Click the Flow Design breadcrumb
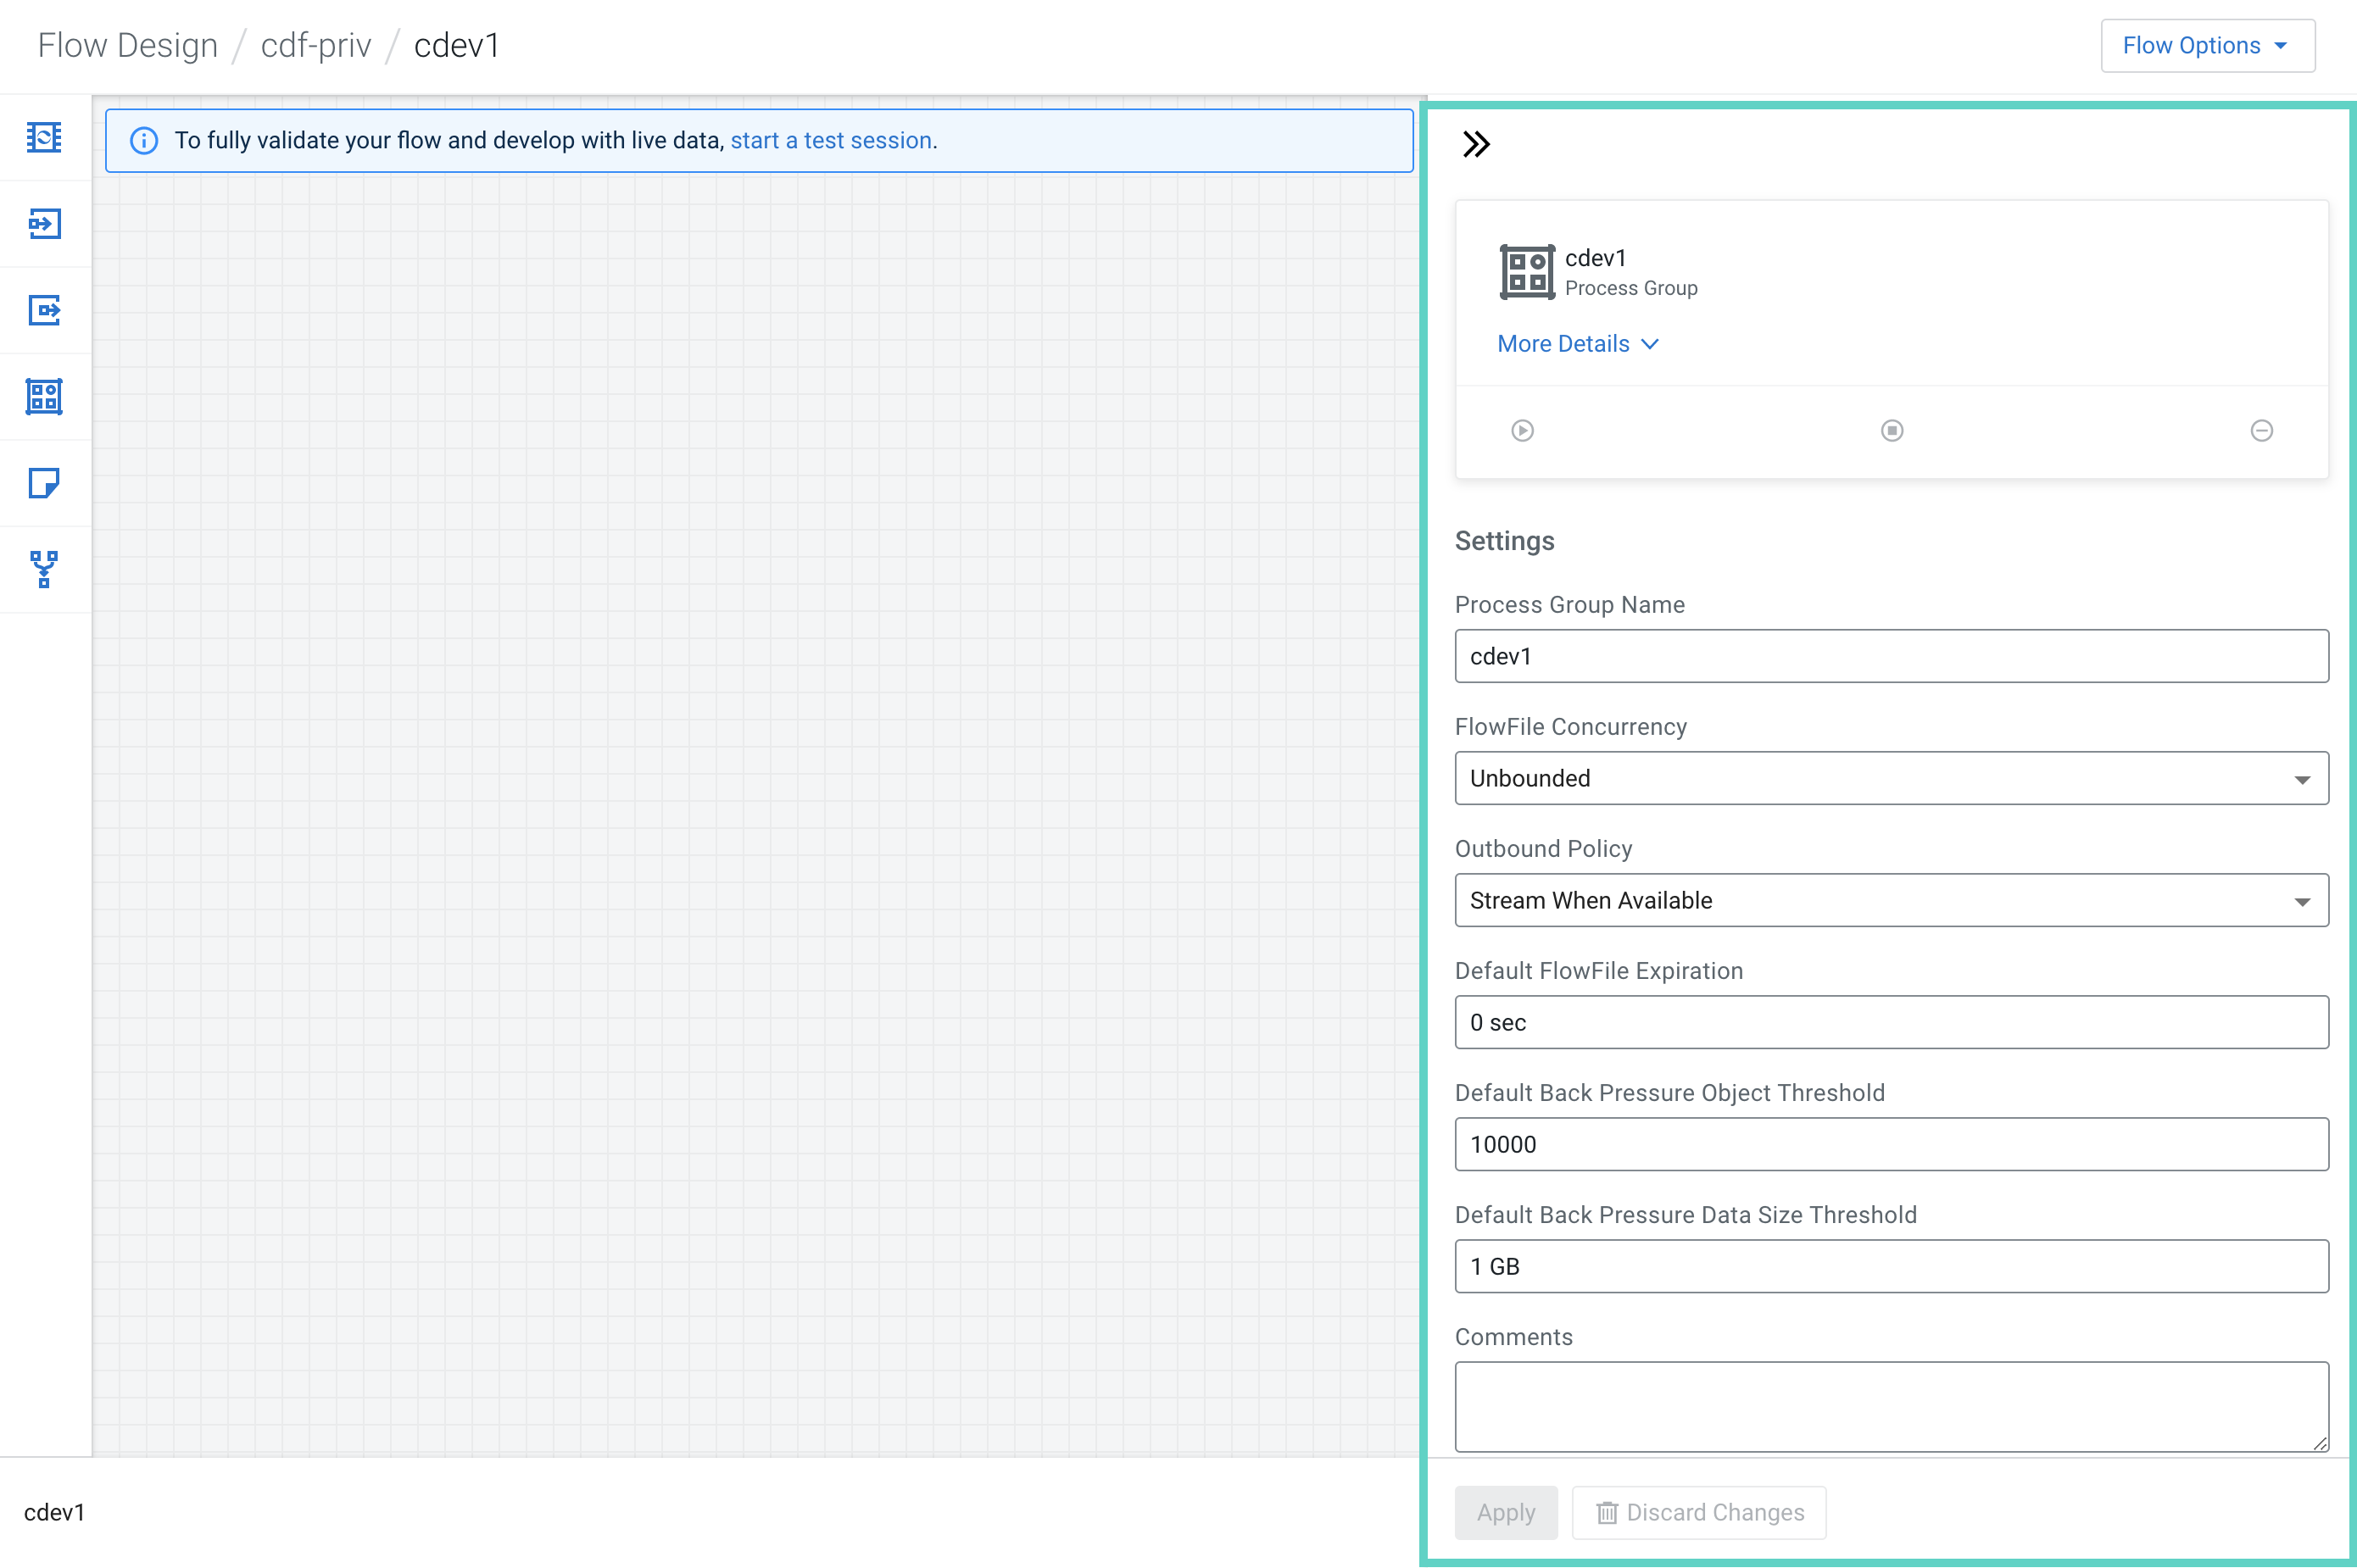 tap(128, 46)
